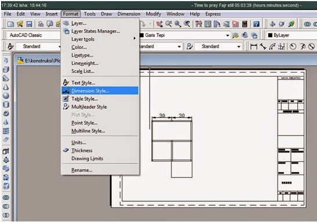Click the Text Style icon in Styles toolbar
The width and height of the screenshot is (317, 222).
(10, 46)
